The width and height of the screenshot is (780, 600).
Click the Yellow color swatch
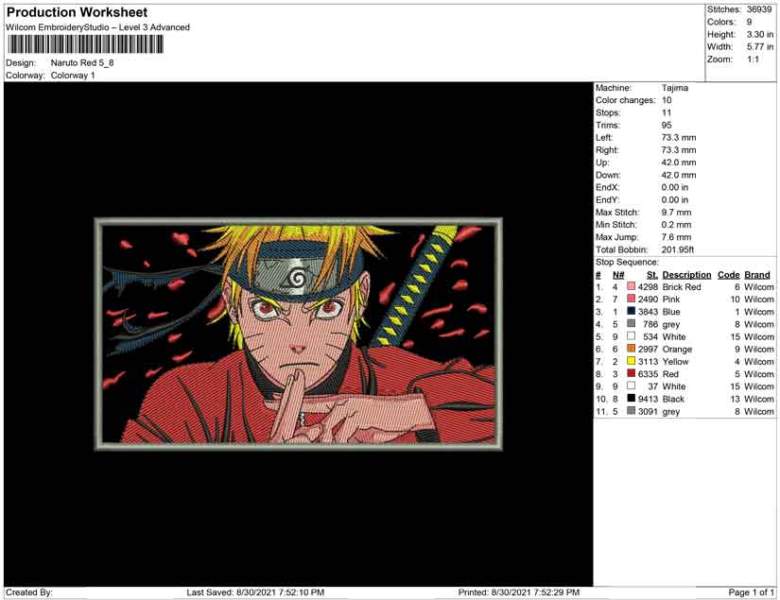click(x=631, y=361)
